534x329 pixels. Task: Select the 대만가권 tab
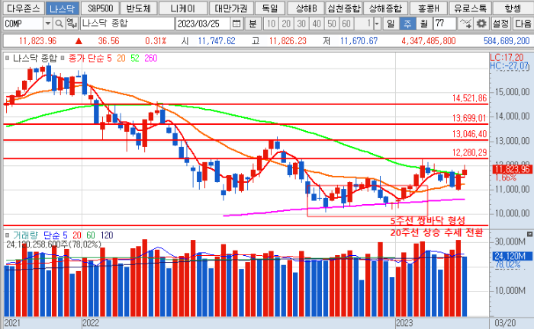[x=231, y=8]
